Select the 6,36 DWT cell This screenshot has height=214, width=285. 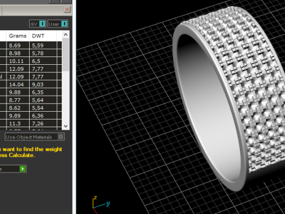pyautogui.click(x=43, y=115)
